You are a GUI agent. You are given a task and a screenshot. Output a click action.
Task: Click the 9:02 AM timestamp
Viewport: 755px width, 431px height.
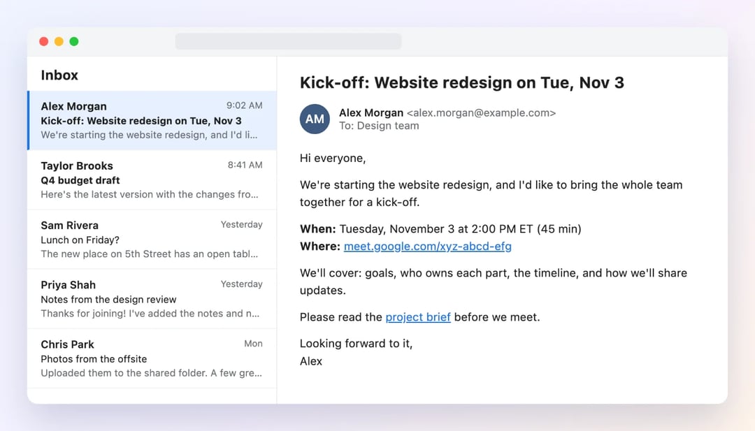(245, 105)
